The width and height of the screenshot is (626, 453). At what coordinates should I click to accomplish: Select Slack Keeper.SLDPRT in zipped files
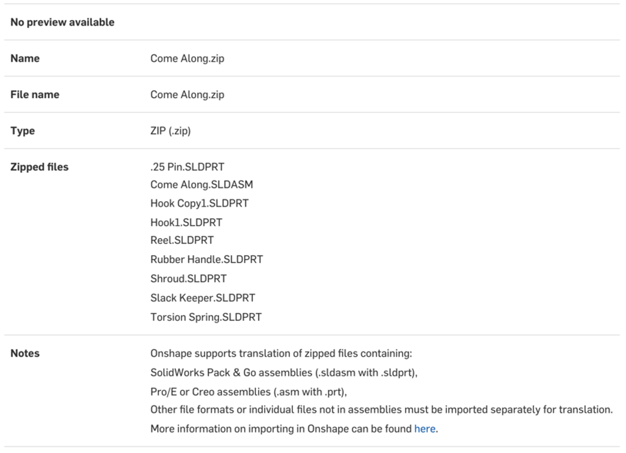point(203,298)
